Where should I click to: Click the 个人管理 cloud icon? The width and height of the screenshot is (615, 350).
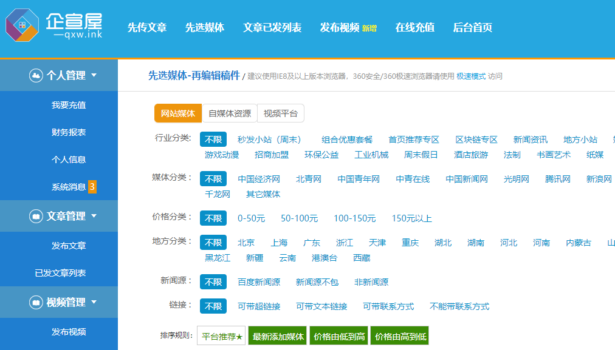tap(36, 75)
